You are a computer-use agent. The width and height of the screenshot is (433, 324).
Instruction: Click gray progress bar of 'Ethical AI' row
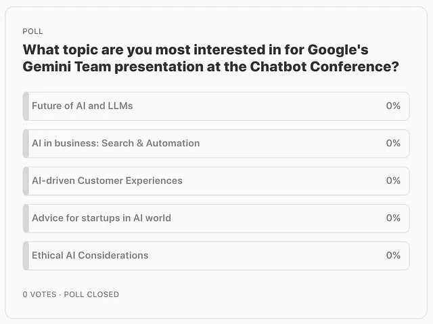tap(26, 256)
